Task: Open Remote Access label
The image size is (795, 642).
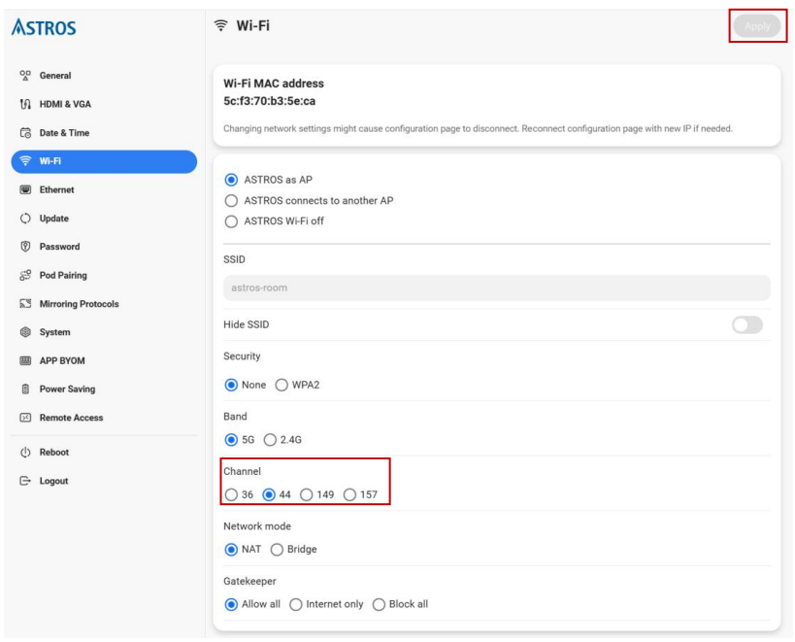Action: 72,418
